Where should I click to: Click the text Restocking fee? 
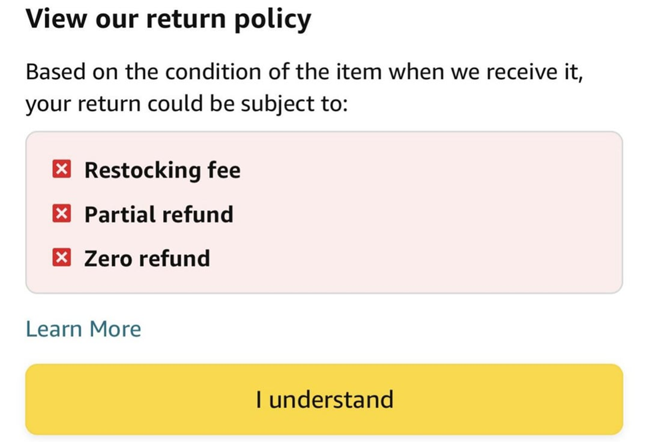click(162, 170)
